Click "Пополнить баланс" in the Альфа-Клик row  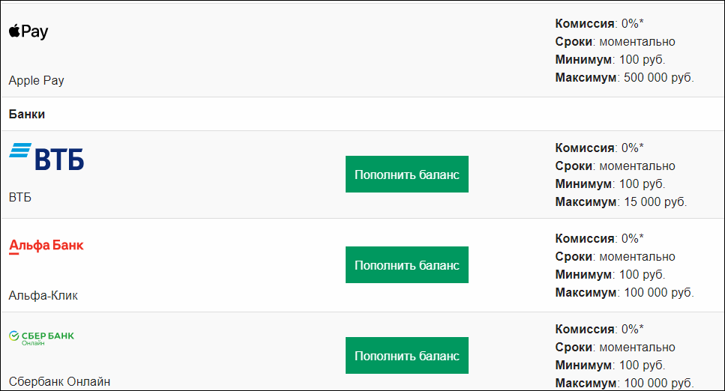[x=407, y=265]
